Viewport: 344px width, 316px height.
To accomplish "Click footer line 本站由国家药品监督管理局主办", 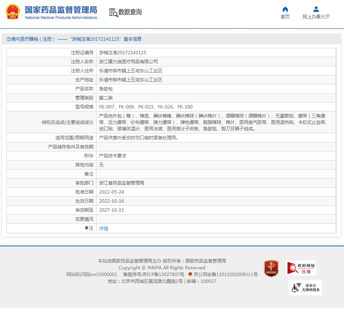I will [x=130, y=261].
